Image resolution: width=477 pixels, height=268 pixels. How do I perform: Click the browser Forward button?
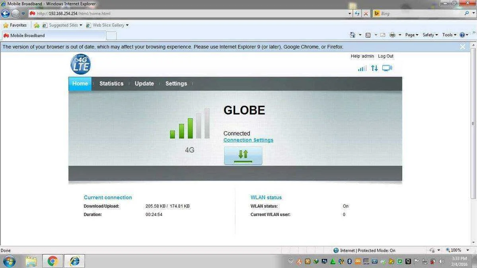click(x=15, y=14)
